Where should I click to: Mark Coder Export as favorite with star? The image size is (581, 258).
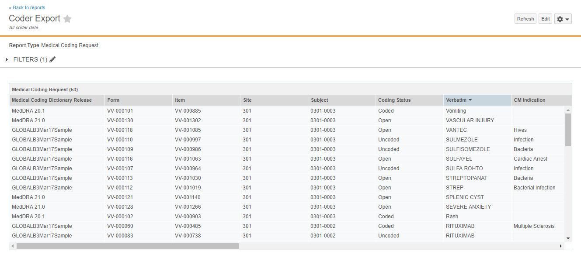[67, 19]
